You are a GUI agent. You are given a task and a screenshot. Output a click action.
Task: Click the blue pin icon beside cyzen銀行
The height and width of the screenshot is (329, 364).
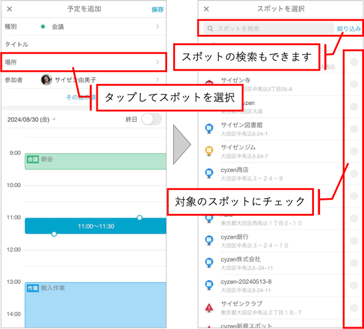(x=209, y=240)
